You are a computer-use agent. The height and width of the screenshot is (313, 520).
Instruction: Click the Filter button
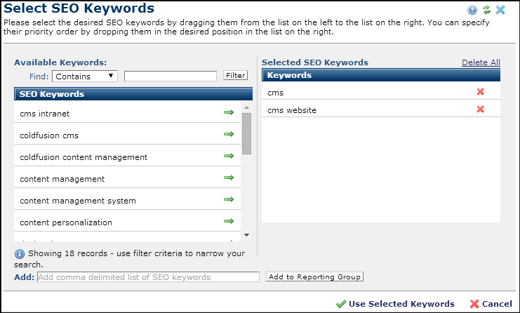[235, 76]
